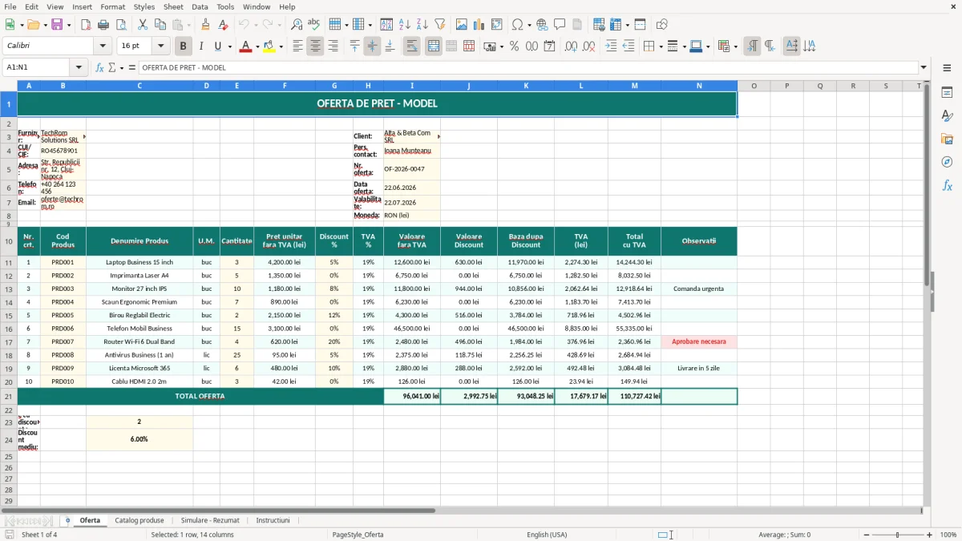Image resolution: width=962 pixels, height=541 pixels.
Task: Click the Increase Indent icon
Action: pyautogui.click(x=611, y=46)
